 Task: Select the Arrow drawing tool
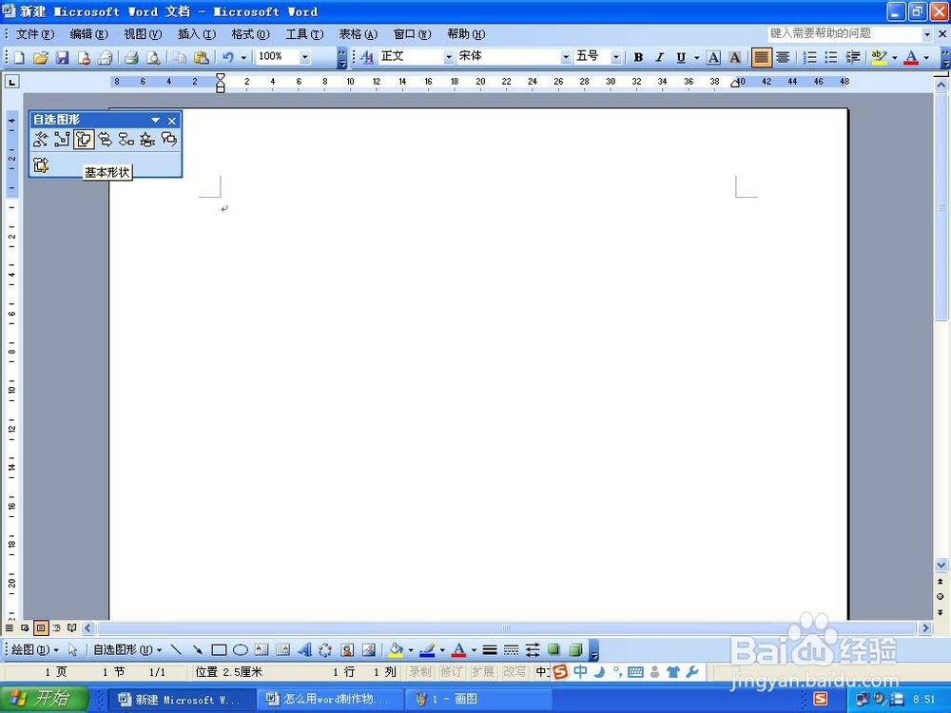197,650
